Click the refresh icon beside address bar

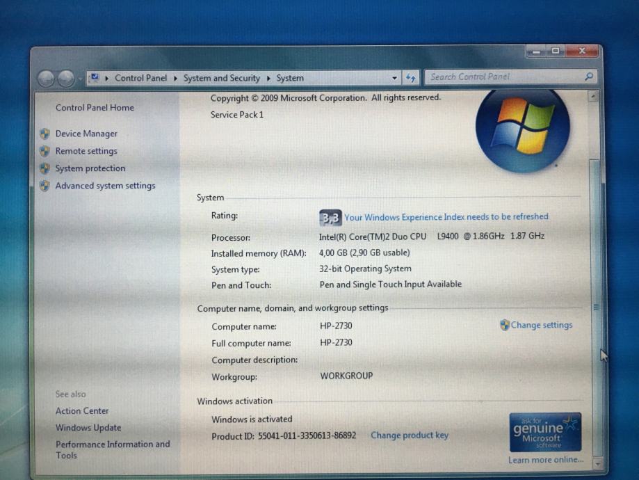click(411, 77)
